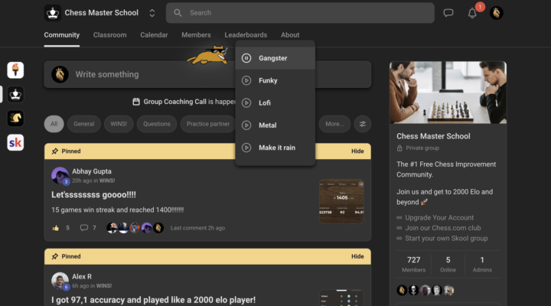Open the gold knight group sidebar icon
The width and height of the screenshot is (551, 306).
[x=15, y=119]
